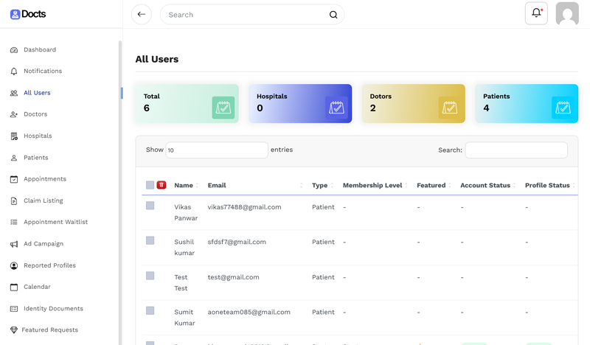The width and height of the screenshot is (590, 345).
Task: Click the Appointment Waitlist list icon
Action: [14, 223]
